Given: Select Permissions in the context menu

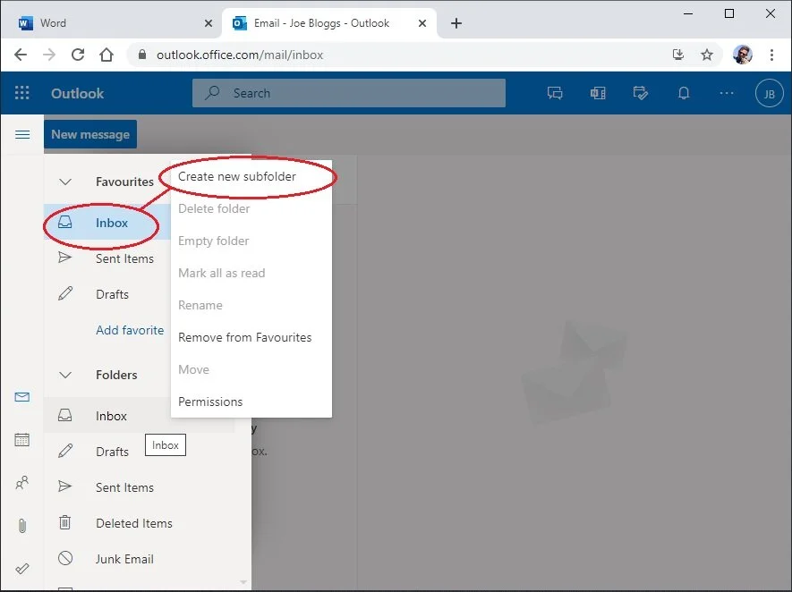Looking at the screenshot, I should 251,402.
